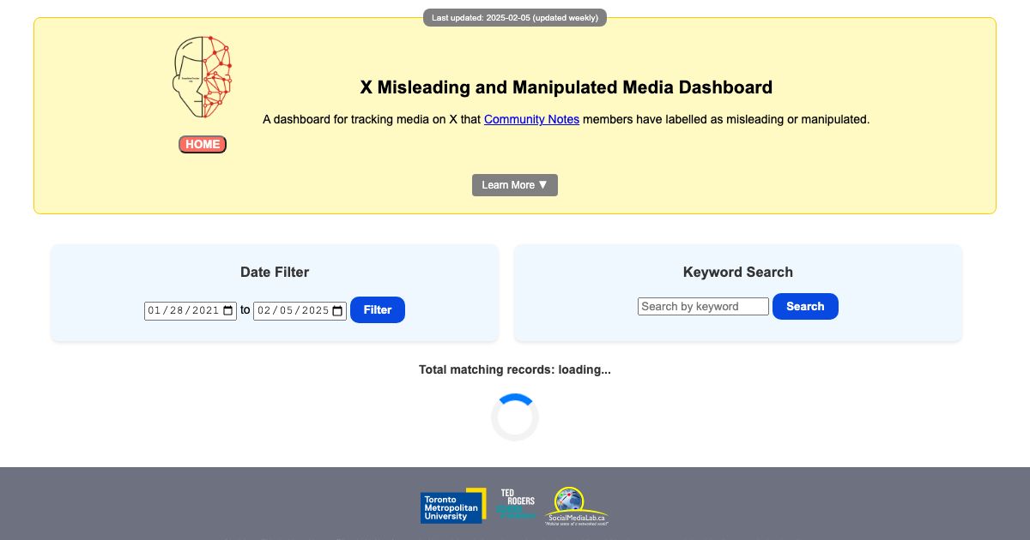Click the Search button
This screenshot has height=540, width=1030.
(x=804, y=306)
